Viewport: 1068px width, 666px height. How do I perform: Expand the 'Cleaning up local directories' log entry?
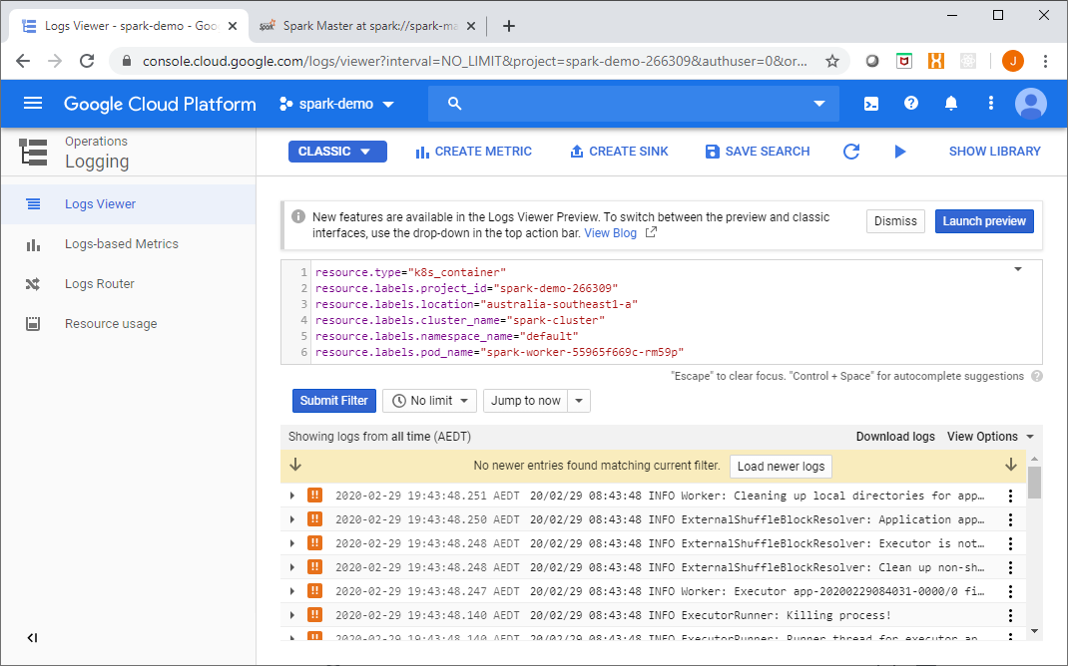[x=292, y=496]
